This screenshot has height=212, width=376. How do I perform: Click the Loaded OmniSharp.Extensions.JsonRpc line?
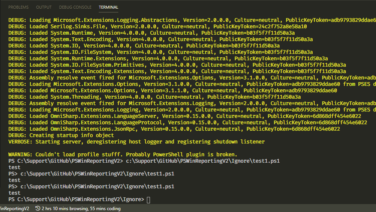click(174, 129)
